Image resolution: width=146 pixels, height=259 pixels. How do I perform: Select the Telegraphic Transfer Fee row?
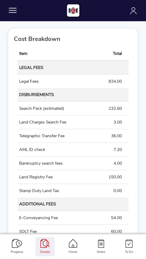point(73,136)
